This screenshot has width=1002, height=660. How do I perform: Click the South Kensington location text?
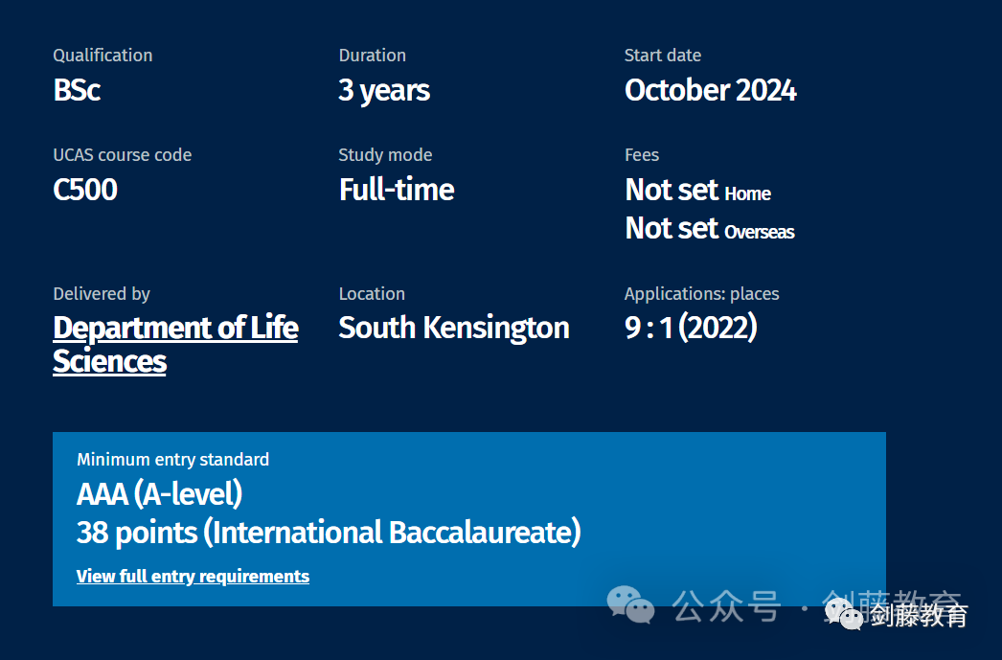click(454, 329)
